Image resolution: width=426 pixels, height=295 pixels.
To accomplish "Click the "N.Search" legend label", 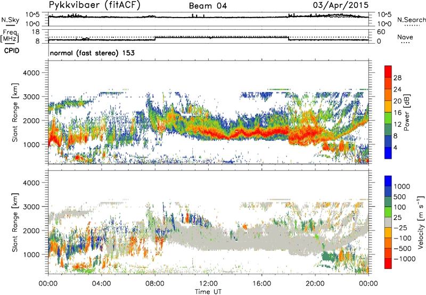I will click(411, 20).
